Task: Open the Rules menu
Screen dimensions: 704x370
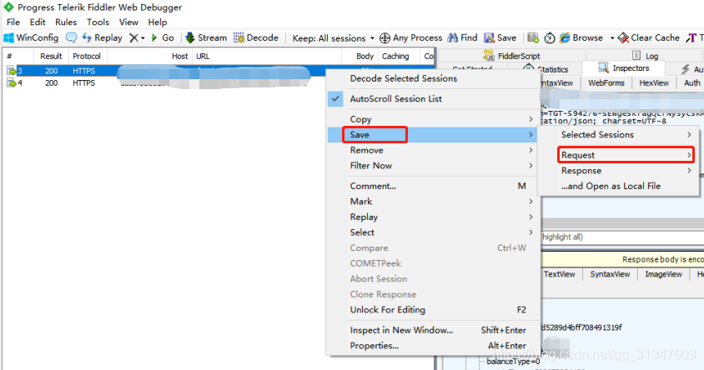Action: (x=66, y=22)
